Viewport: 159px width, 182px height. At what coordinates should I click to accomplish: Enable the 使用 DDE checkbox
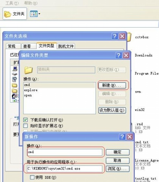coord(32,177)
